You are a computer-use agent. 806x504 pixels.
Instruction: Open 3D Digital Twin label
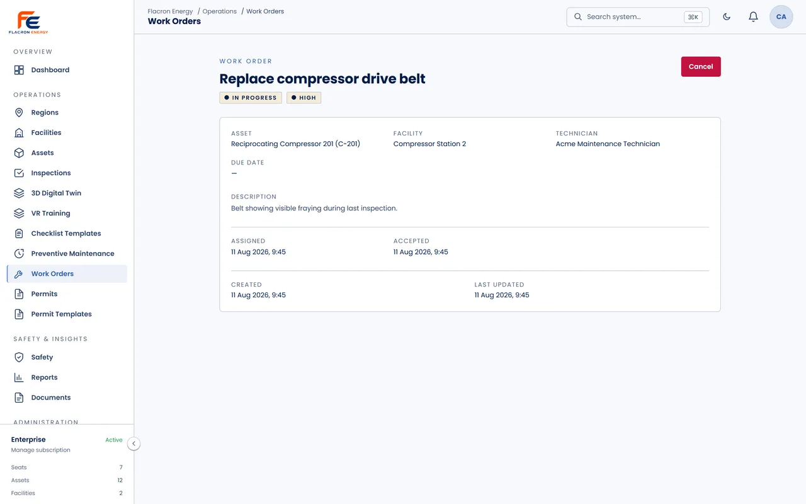(56, 193)
